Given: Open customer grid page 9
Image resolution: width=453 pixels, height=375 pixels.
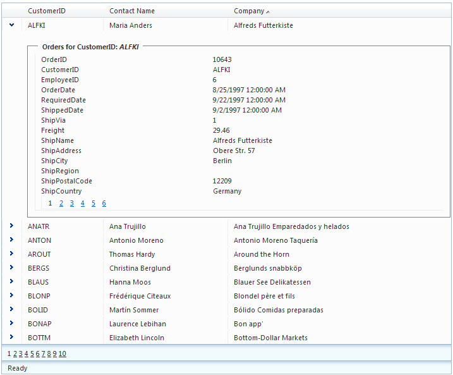Looking at the screenshot, I should point(54,353).
